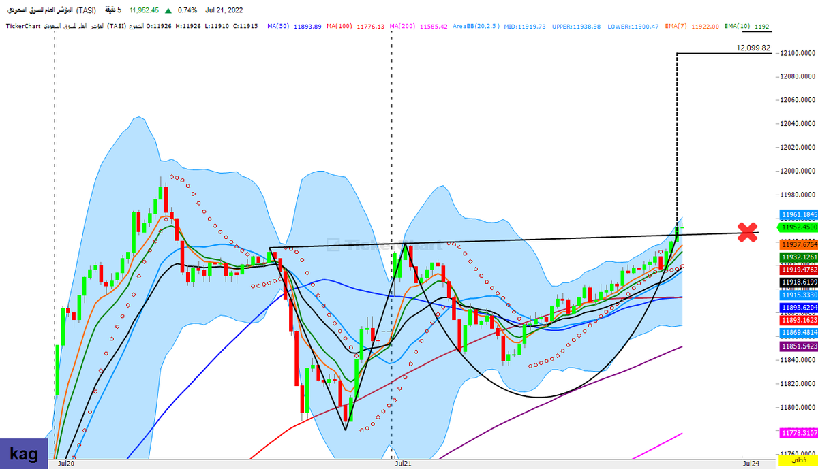Click the TickerChart title label
This screenshot has height=469, width=818.
point(22,26)
